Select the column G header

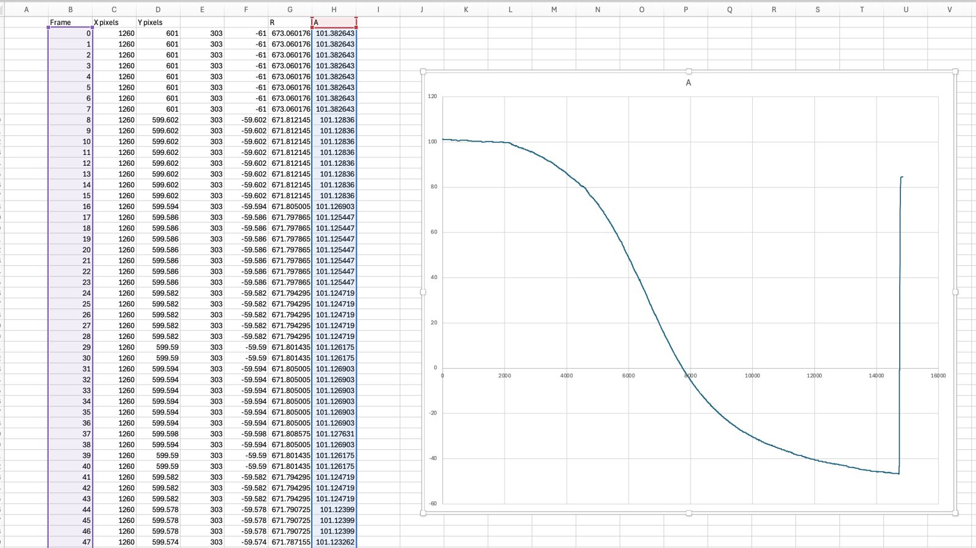(x=290, y=9)
